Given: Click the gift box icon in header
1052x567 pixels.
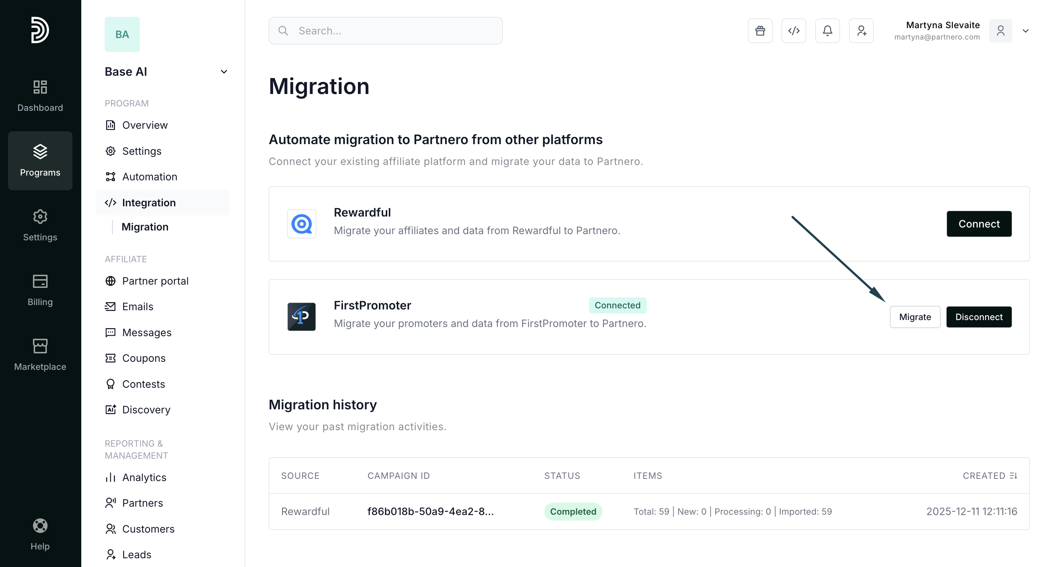Looking at the screenshot, I should pyautogui.click(x=760, y=31).
